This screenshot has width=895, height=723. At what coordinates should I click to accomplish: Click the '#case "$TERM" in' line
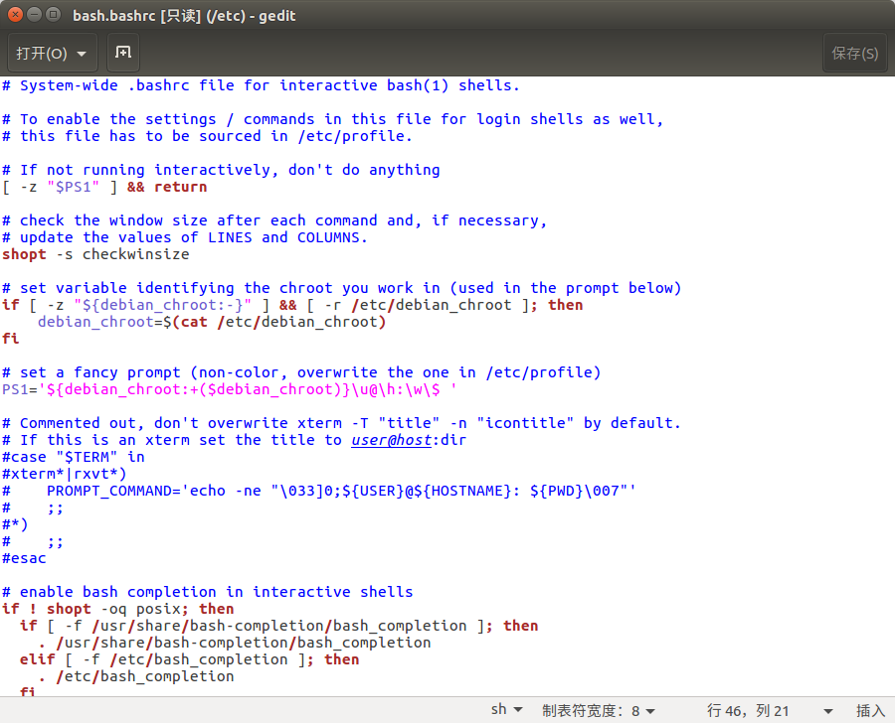[x=73, y=457]
